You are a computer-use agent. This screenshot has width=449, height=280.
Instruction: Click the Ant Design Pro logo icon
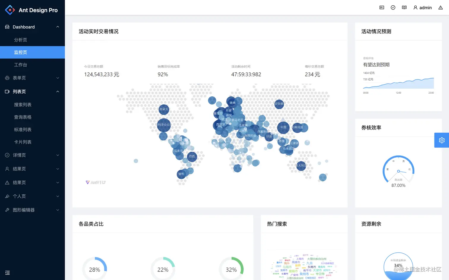pyautogui.click(x=10, y=10)
